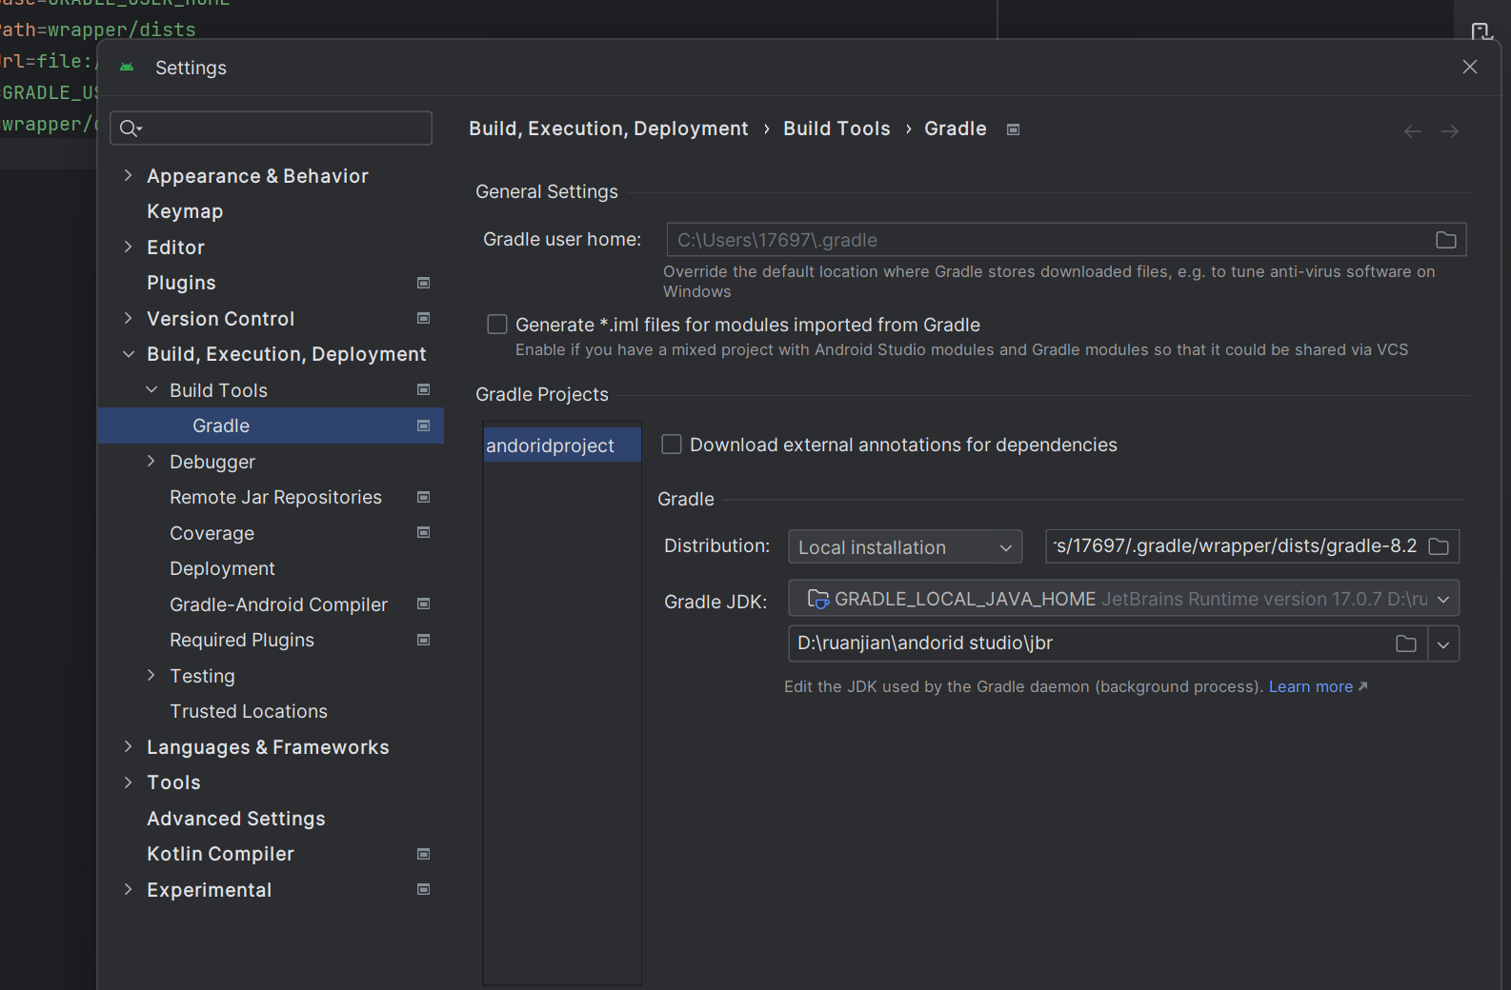Collapse the Build Tools node
This screenshot has height=990, width=1511.
(151, 389)
